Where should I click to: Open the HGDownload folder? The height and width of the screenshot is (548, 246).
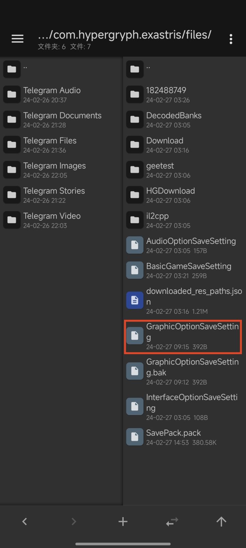click(x=170, y=195)
